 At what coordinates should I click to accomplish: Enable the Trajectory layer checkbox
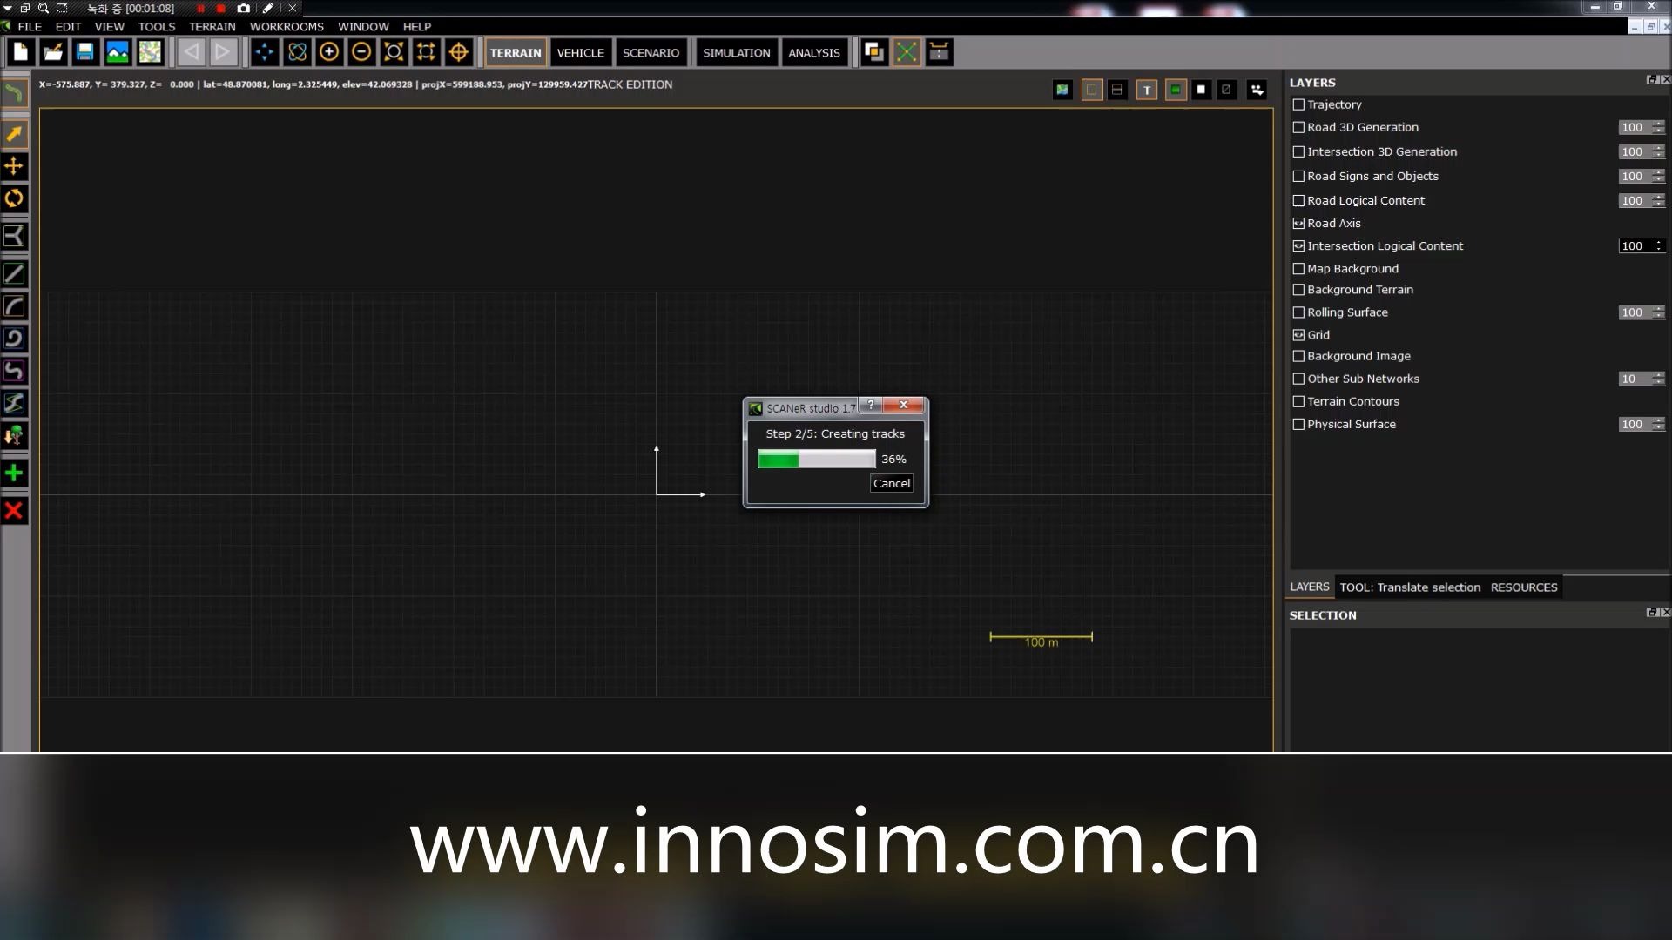[1298, 104]
